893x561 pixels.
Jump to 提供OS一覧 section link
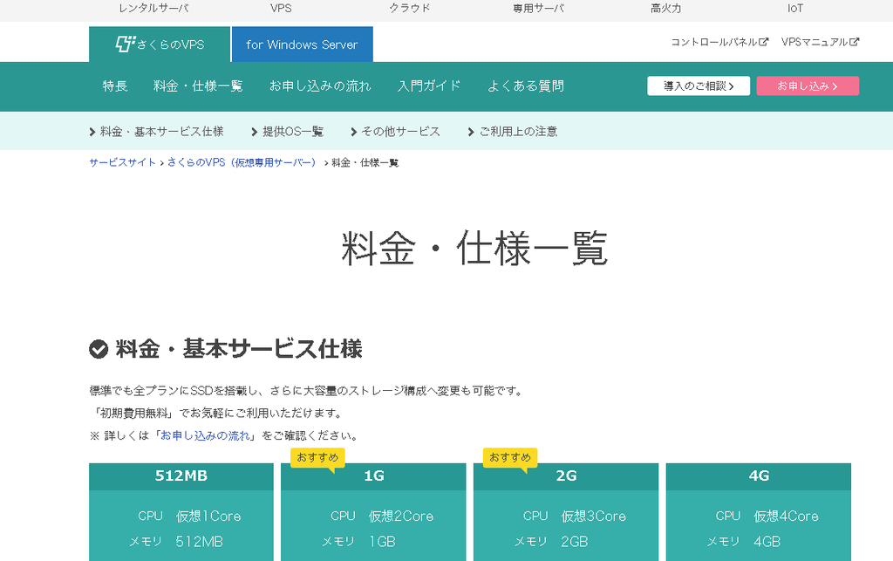point(293,132)
